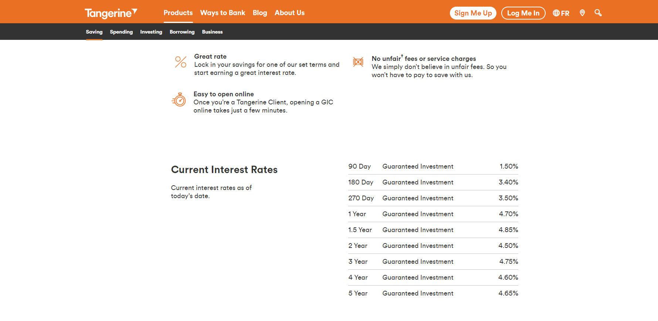The height and width of the screenshot is (321, 658).
Task: Click the 4.85% rate value
Action: (508, 230)
